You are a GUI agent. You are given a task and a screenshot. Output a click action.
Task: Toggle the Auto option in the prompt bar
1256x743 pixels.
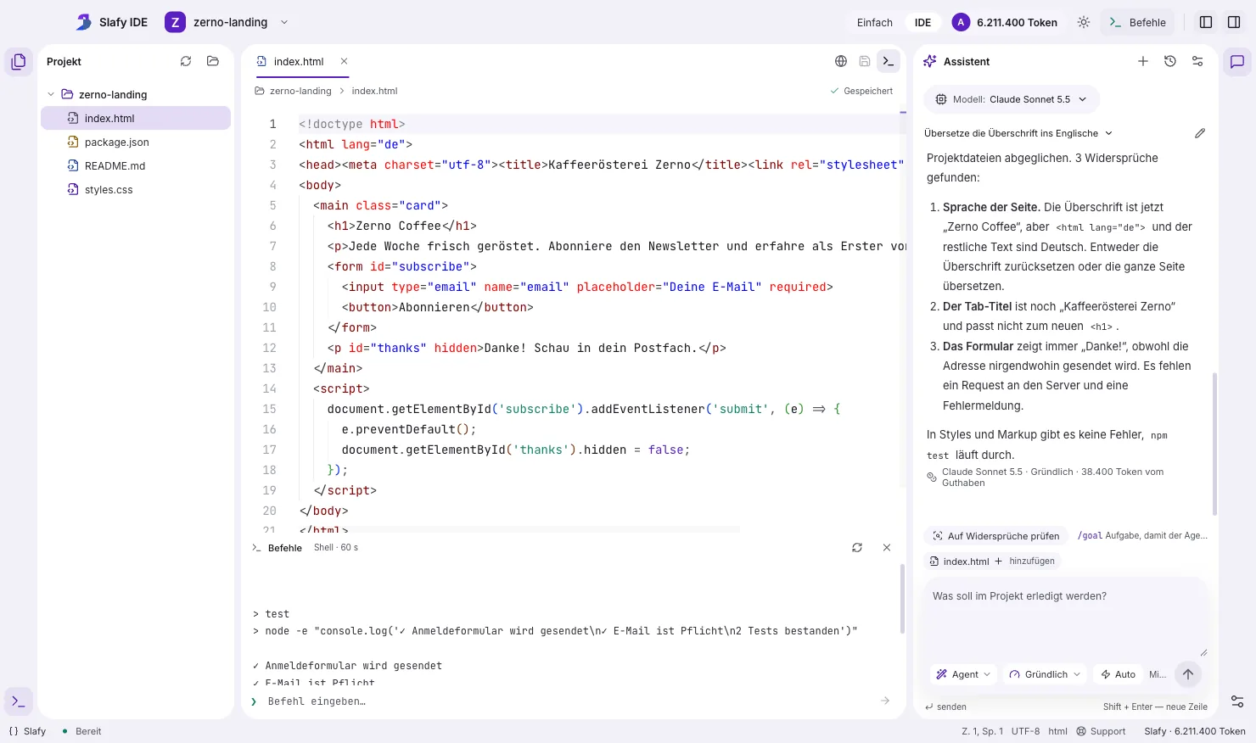coord(1118,674)
